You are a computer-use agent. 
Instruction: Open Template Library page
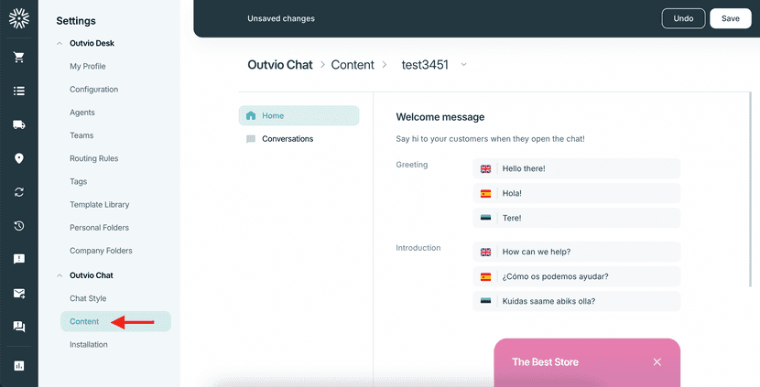(x=100, y=204)
